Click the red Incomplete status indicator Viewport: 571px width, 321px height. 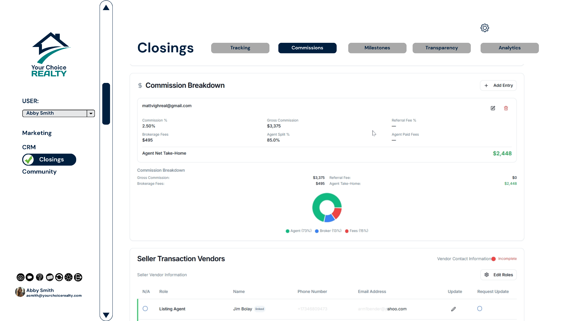[x=504, y=259]
